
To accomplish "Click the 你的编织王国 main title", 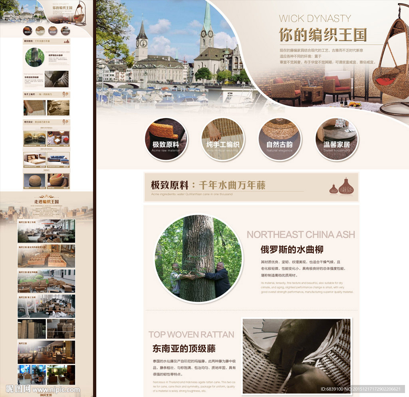I will point(322,35).
